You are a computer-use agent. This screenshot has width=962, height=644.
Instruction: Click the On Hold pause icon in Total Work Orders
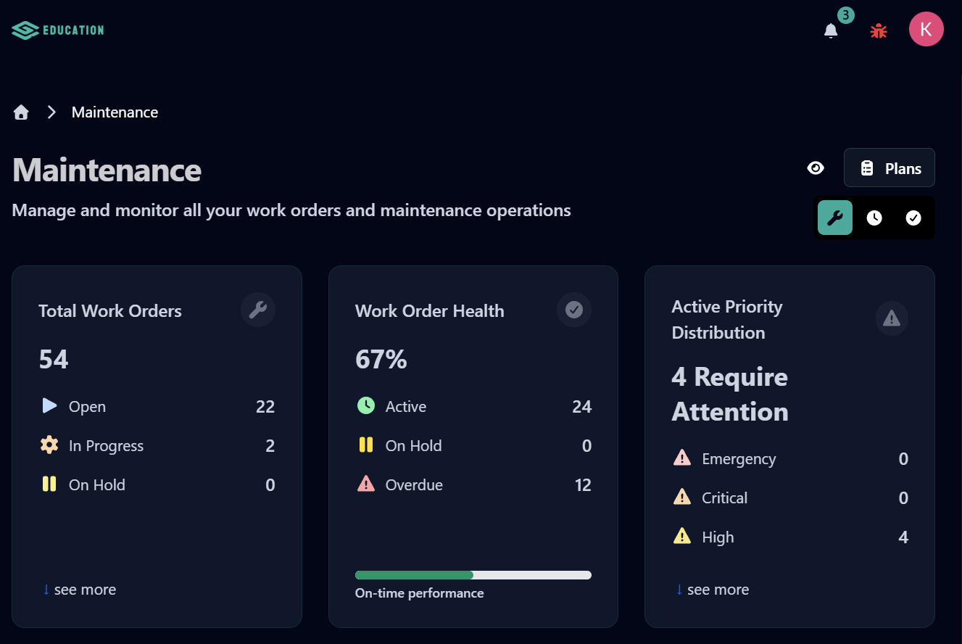pyautogui.click(x=49, y=484)
